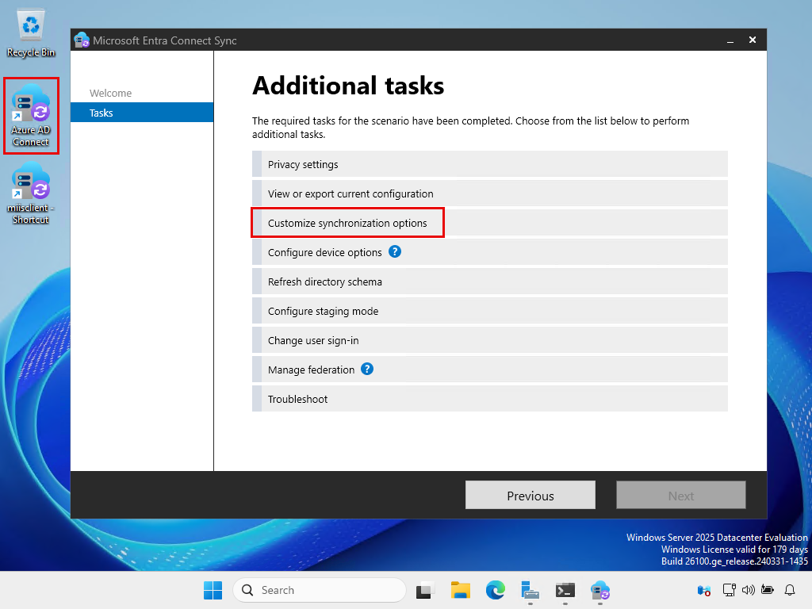
Task: Minimize the Entra Connect Sync window
Action: 730,40
